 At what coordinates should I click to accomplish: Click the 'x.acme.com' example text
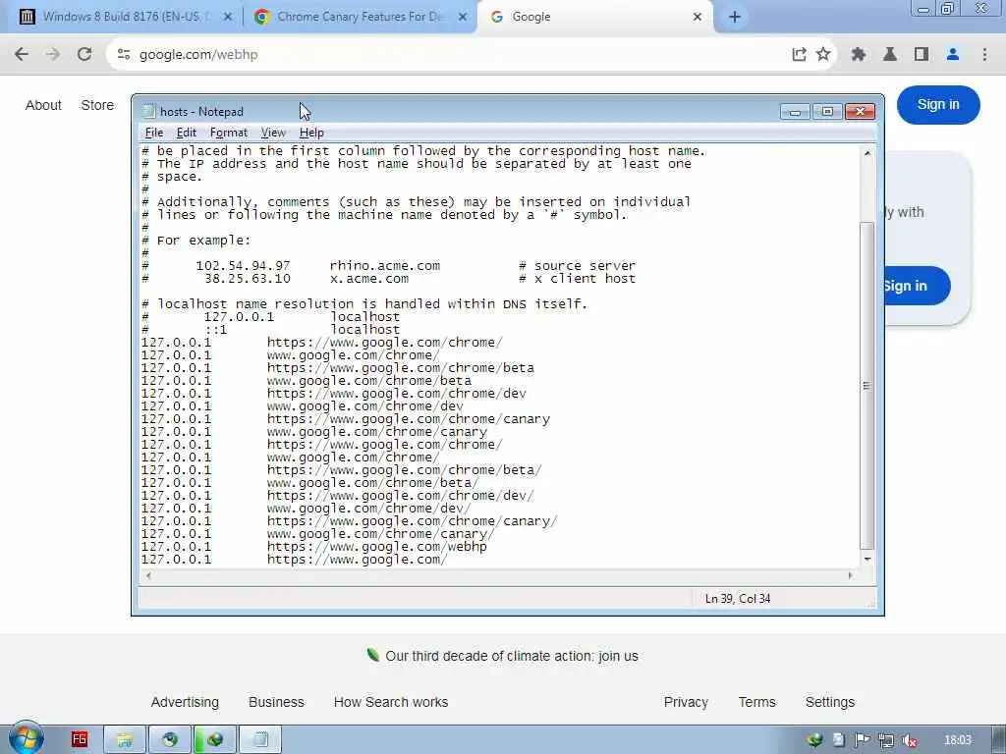[x=369, y=278]
